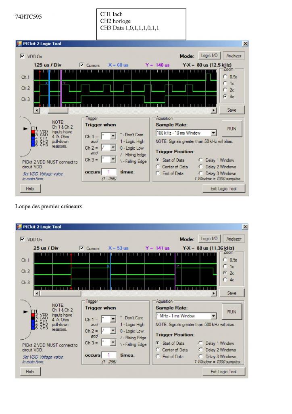Click 'Y-X = 80 us (12,5 kHz)' readout
This screenshot has height=414, width=292.
click(207, 65)
